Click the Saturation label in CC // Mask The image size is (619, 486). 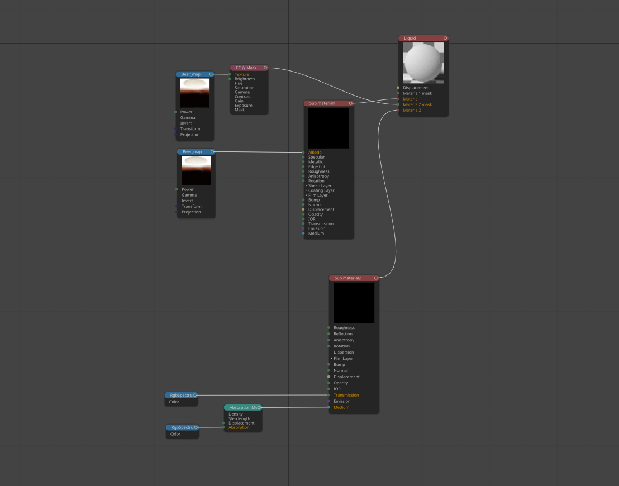(x=244, y=88)
